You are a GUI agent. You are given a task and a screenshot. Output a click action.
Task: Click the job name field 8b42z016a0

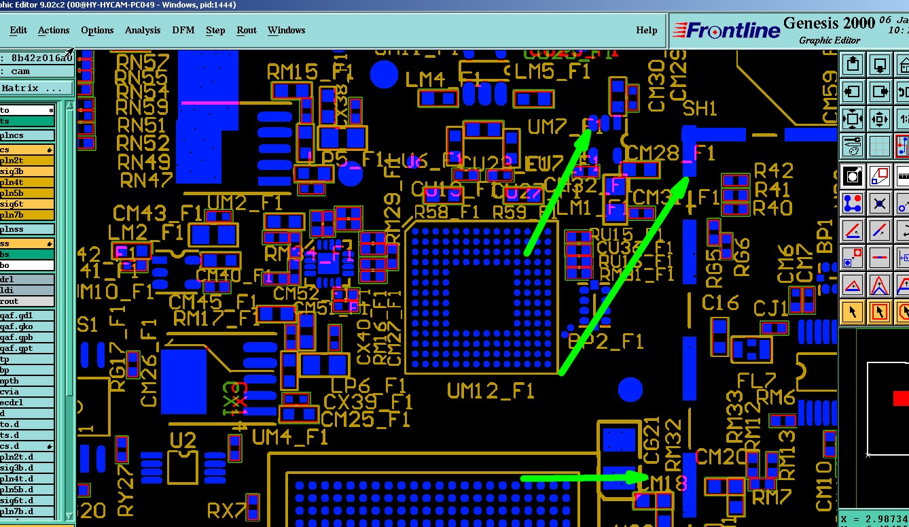36,58
